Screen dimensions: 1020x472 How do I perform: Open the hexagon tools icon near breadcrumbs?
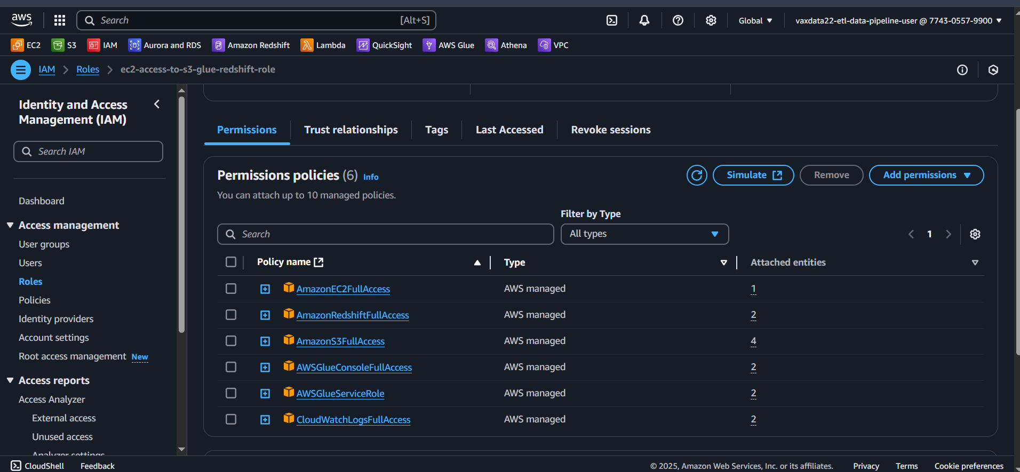point(993,70)
